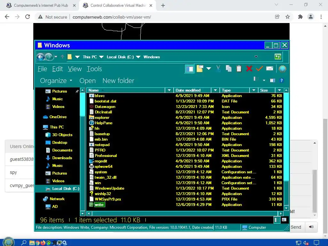Click the green Refresh button in address bar

tap(278, 57)
